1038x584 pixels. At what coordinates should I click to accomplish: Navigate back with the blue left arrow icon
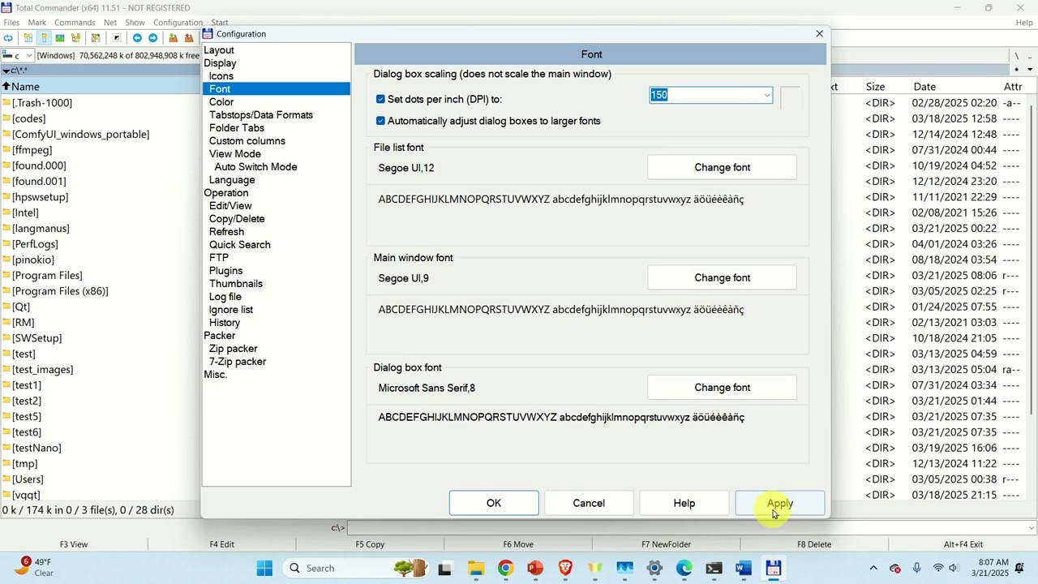click(138, 38)
